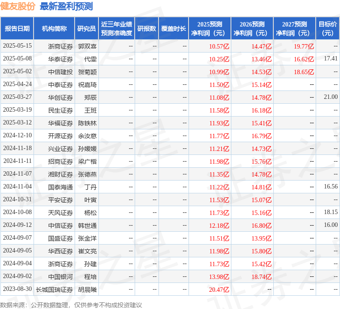Click the 16.18亿 forecast value
The width and height of the screenshot is (340, 309).
(261, 110)
